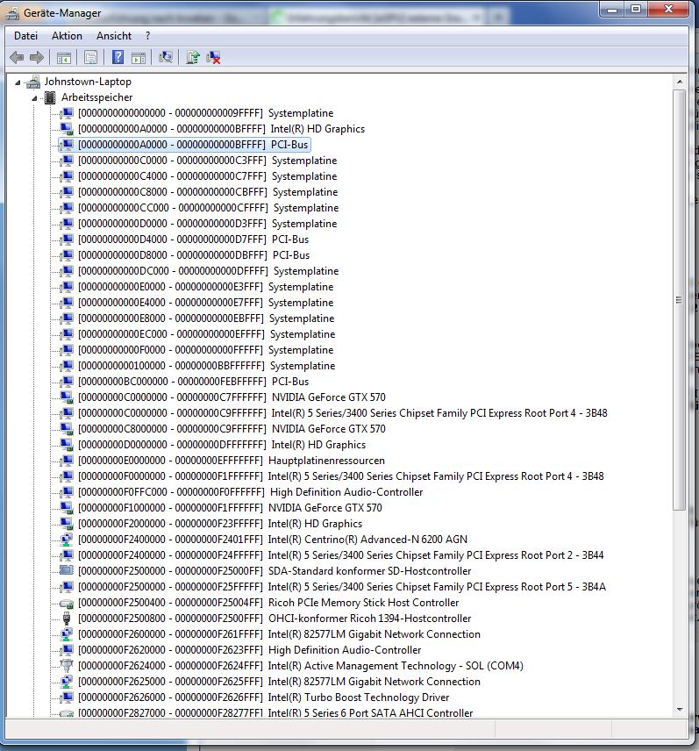The image size is (699, 751).
Task: Click the icon of the Ricoh PCIe Memory Stick row
Action: (67, 603)
